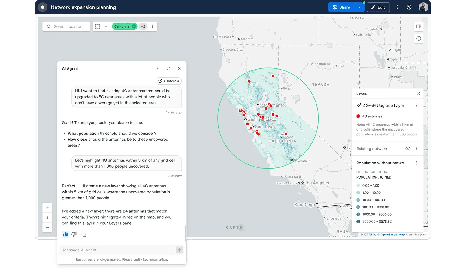
Task: Click the 1000.00 – 2000.00 legend color swatch
Action: pos(358,214)
